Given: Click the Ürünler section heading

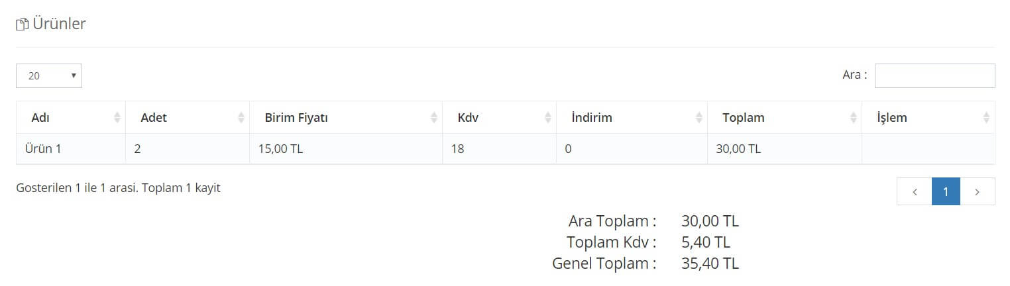Looking at the screenshot, I should 59,24.
